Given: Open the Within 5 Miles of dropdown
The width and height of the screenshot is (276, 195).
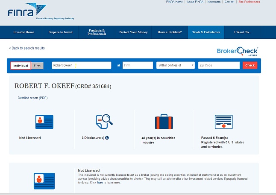Looking at the screenshot, I should point(176,65).
